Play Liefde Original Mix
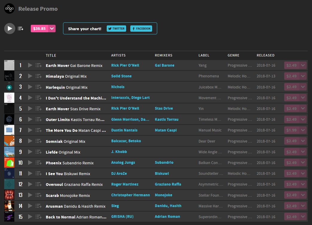The width and height of the screenshot is (312, 225). (x=30, y=152)
